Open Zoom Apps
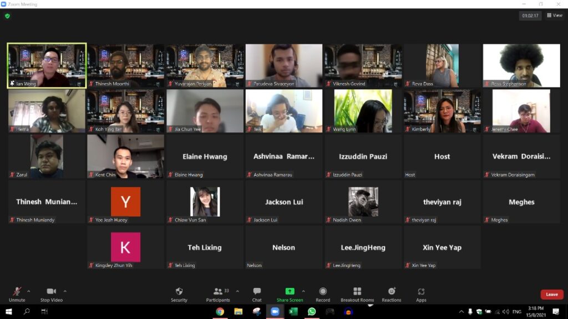 [421, 292]
